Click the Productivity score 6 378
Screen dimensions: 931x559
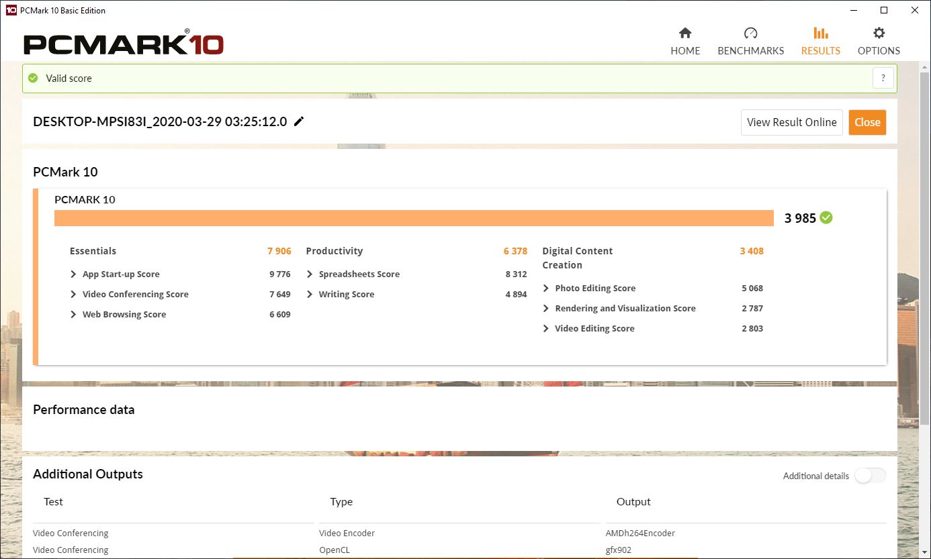(x=515, y=251)
